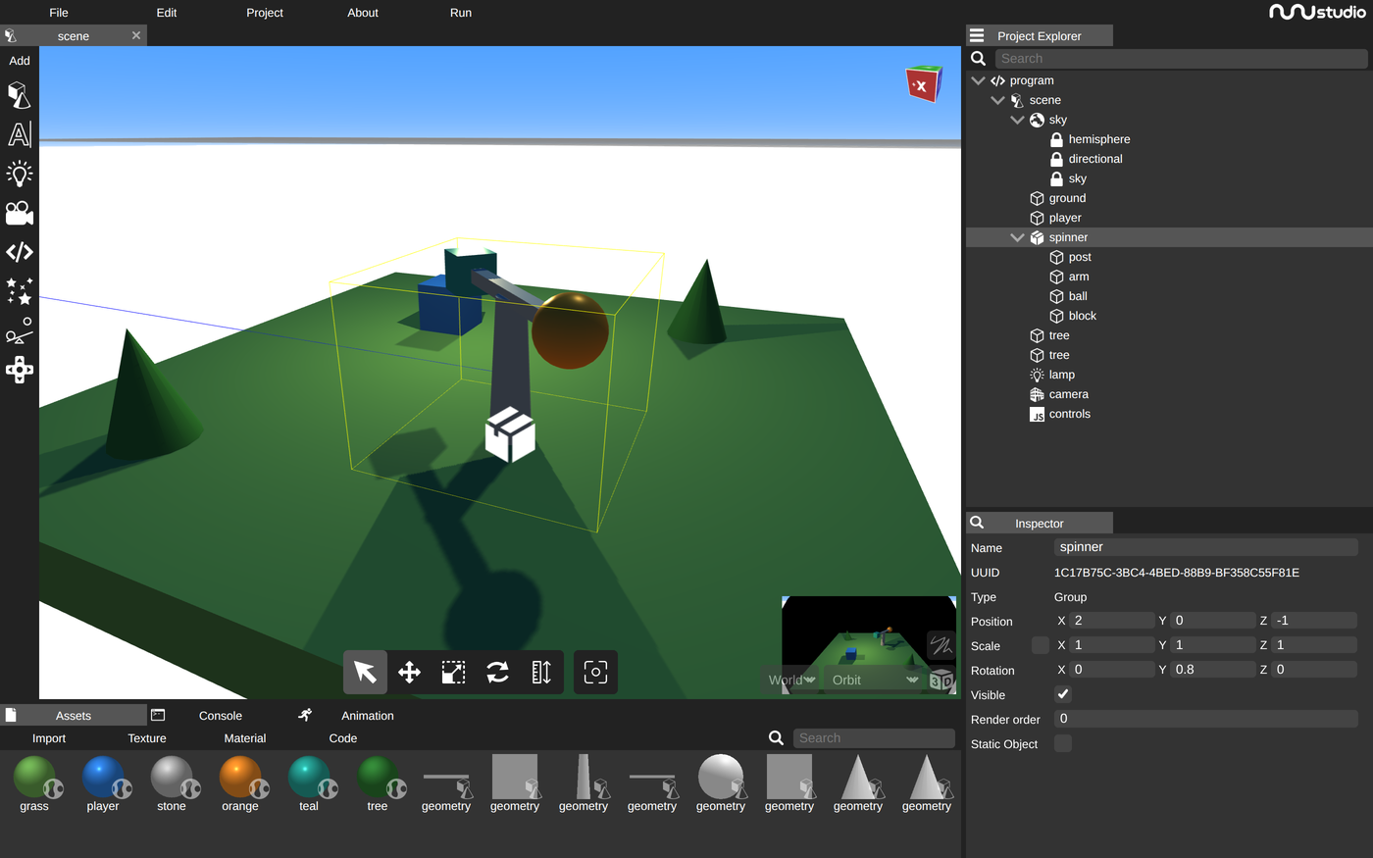This screenshot has width=1373, height=858.
Task: Select the orange material asset
Action: (240, 783)
